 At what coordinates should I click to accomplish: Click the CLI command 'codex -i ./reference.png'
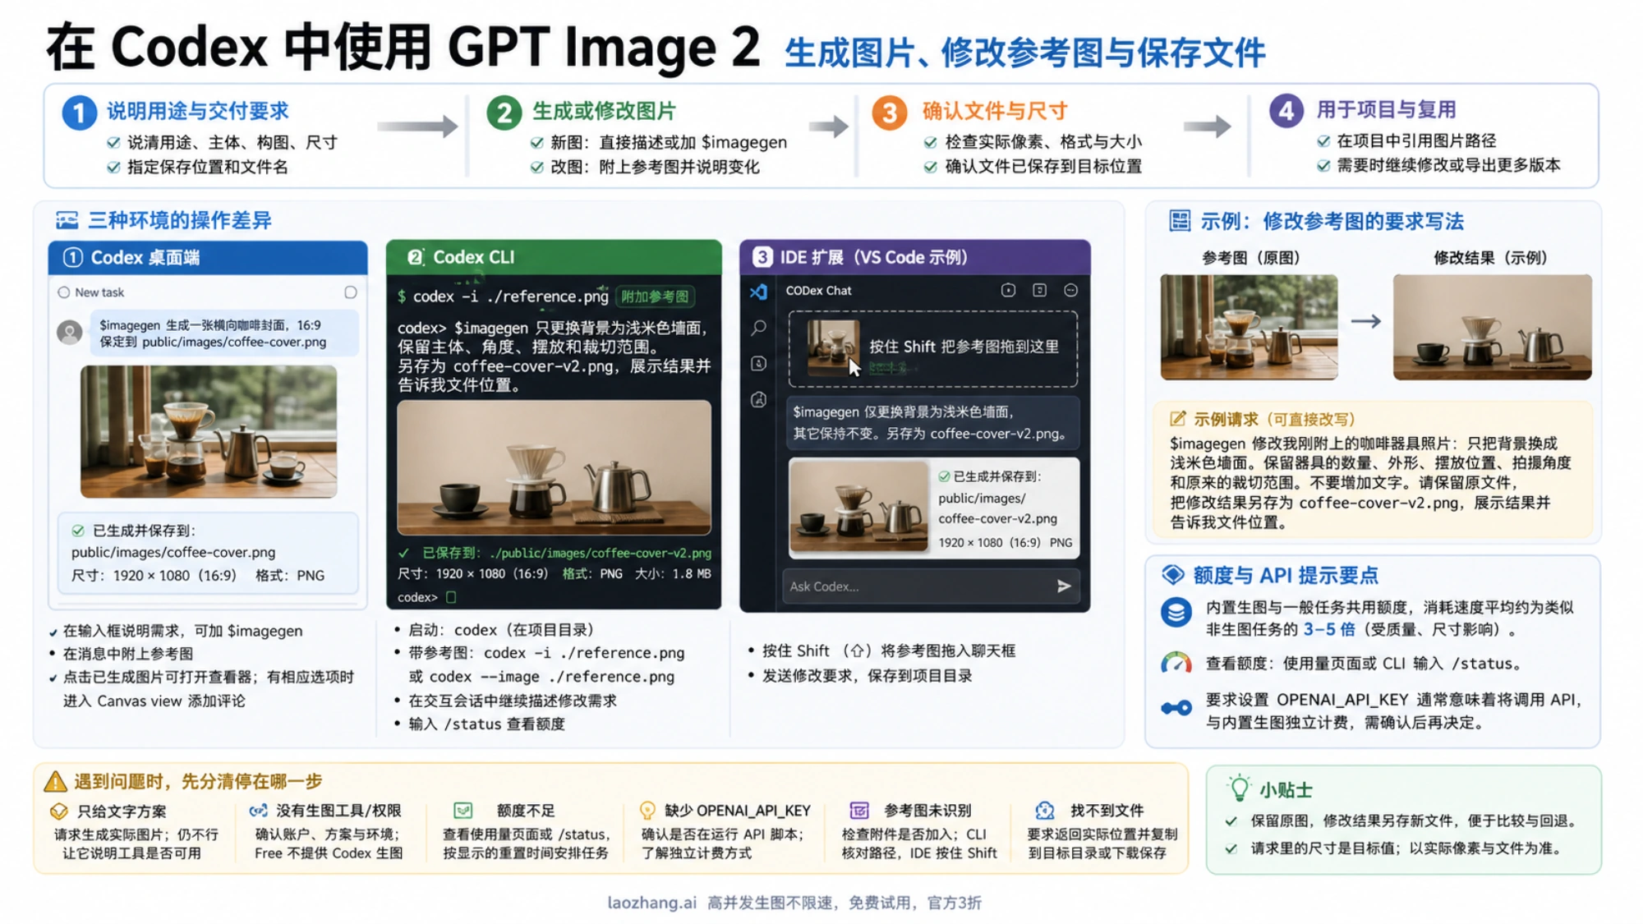click(x=510, y=297)
